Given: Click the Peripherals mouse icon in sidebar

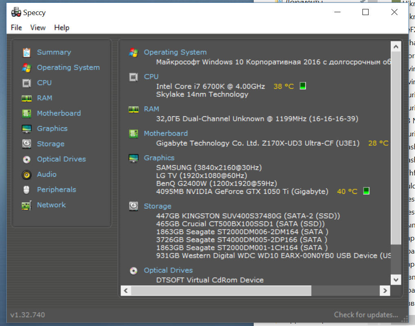Looking at the screenshot, I should pos(26,190).
